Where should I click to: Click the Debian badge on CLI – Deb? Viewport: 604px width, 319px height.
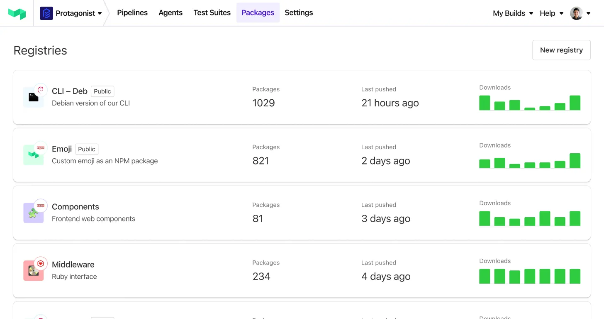pos(41,90)
